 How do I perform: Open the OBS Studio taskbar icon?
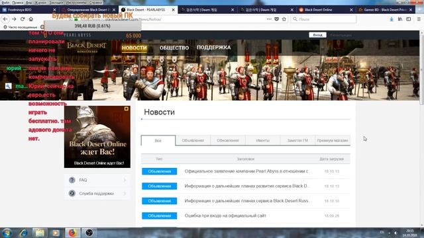pyautogui.click(x=89, y=233)
